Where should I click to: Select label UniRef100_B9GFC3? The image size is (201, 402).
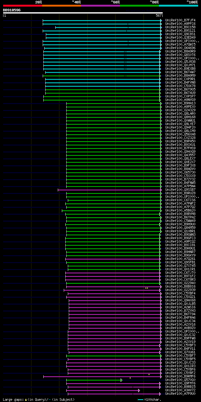click(x=180, y=238)
